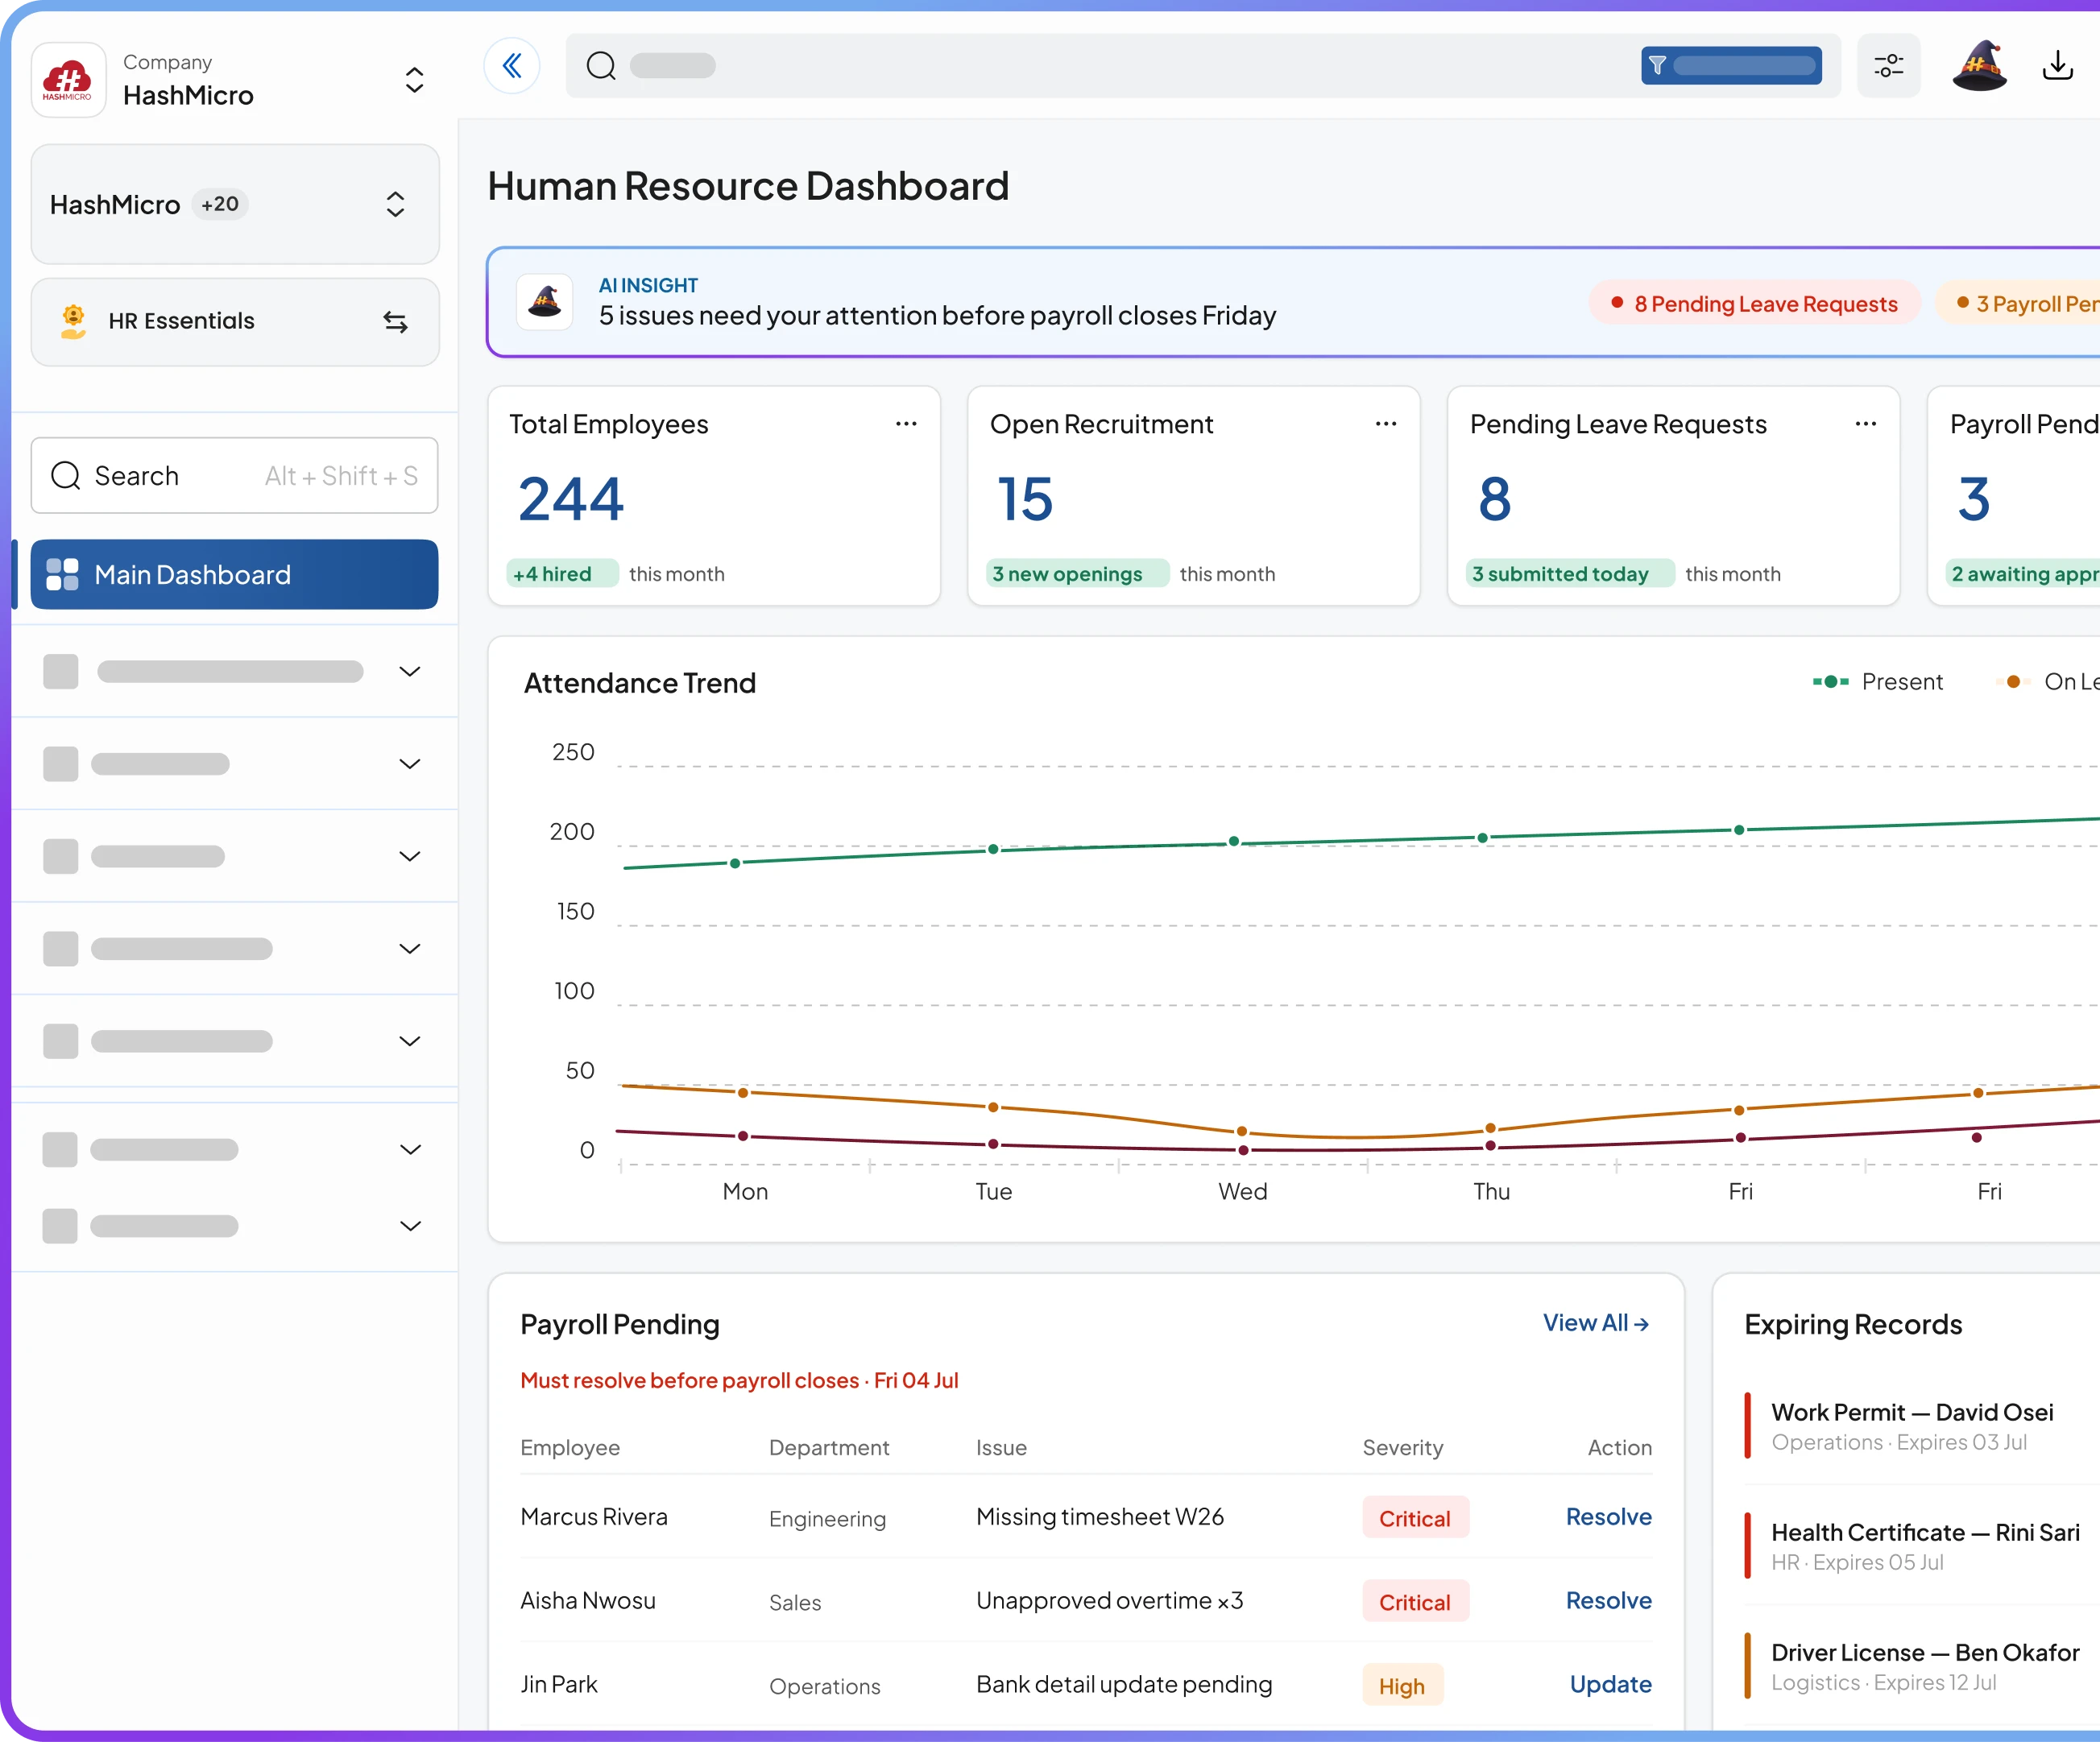Open the filter sliders settings button
Screen dimensions: 2100x1742
[1888, 66]
